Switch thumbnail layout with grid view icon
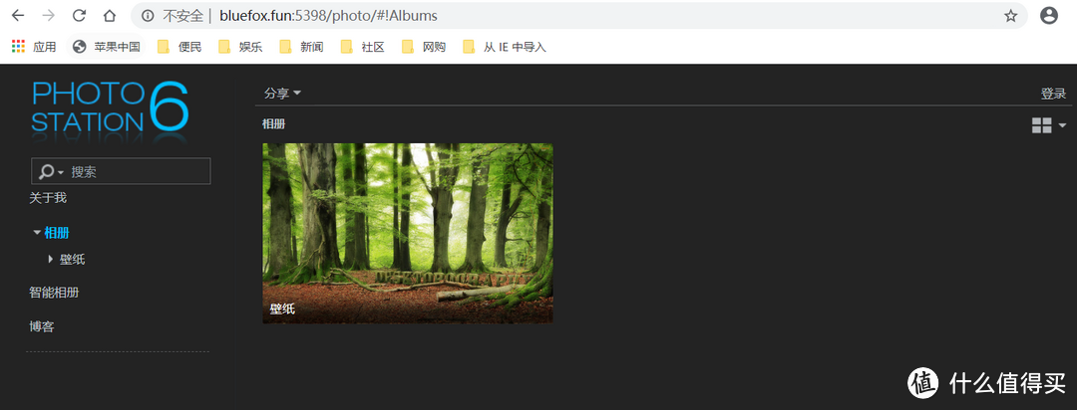Image resolution: width=1077 pixels, height=410 pixels. coord(1041,125)
